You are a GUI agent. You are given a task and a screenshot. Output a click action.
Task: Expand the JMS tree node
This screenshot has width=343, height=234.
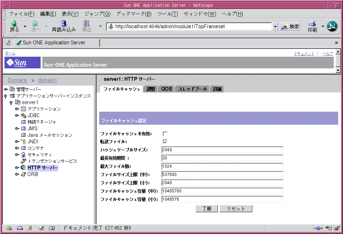pyautogui.click(x=17, y=129)
